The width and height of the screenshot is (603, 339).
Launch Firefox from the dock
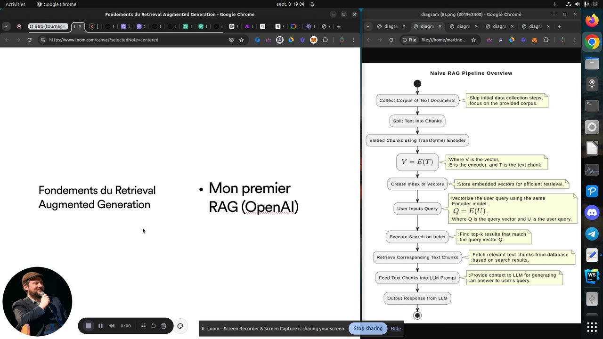pos(592,21)
